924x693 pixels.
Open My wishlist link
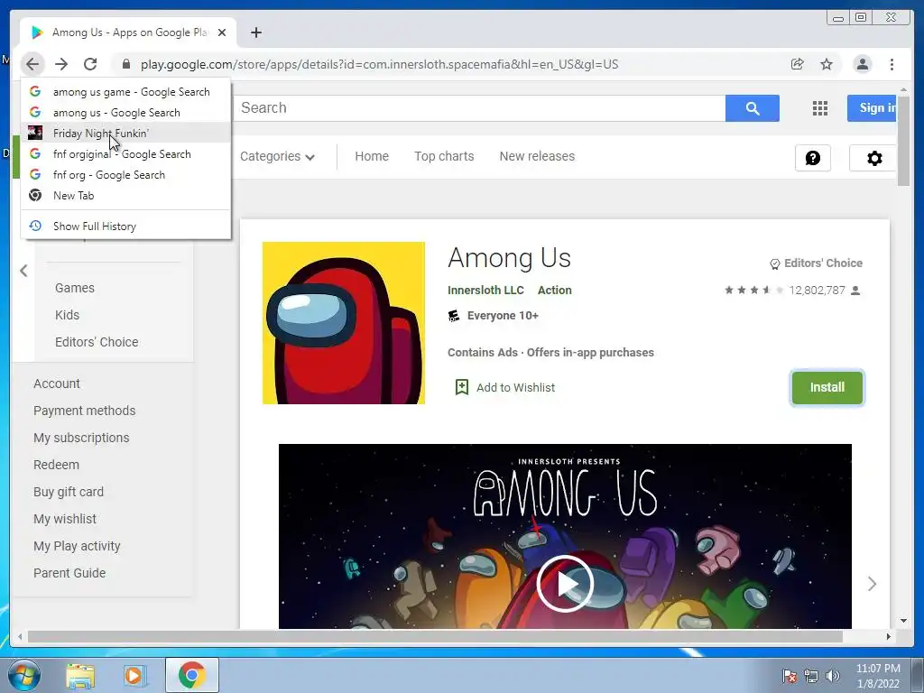click(x=65, y=519)
